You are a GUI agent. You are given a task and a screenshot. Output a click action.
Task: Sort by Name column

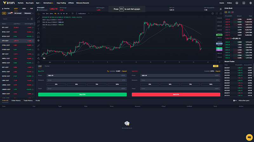4,24
